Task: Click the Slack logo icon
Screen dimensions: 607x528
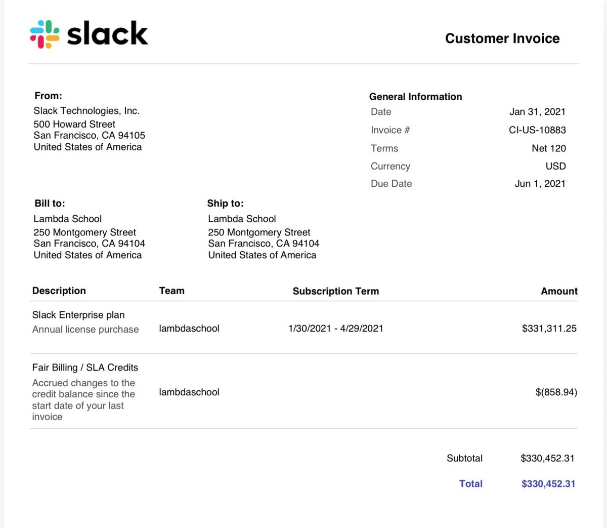Action: [45, 34]
